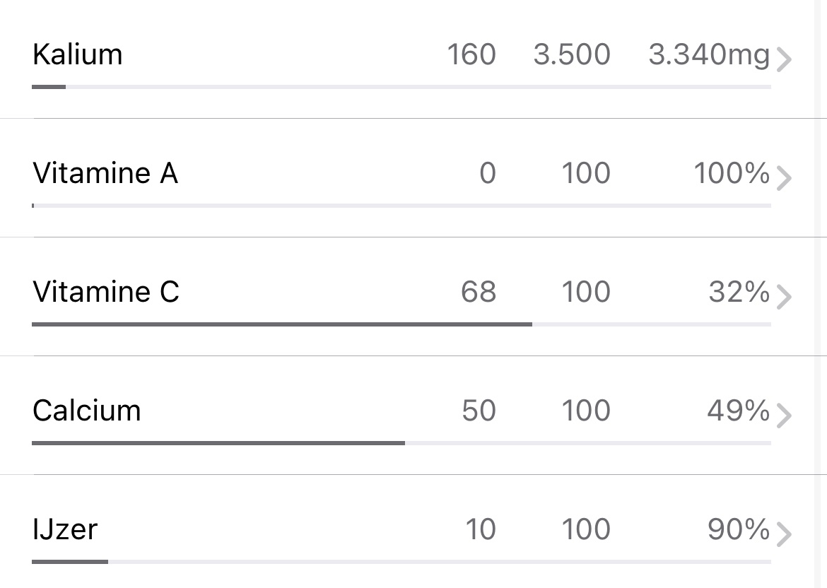The image size is (827, 588).
Task: Click the IJzer row chevron icon
Action: coord(783,535)
